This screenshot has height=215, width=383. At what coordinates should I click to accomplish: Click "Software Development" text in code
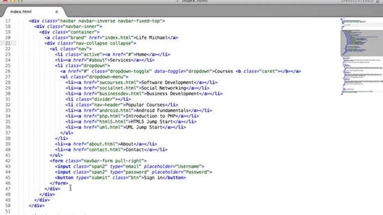point(168,82)
